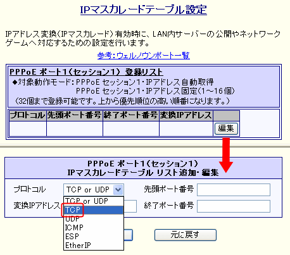Click the 編集 button in the table

point(226,128)
